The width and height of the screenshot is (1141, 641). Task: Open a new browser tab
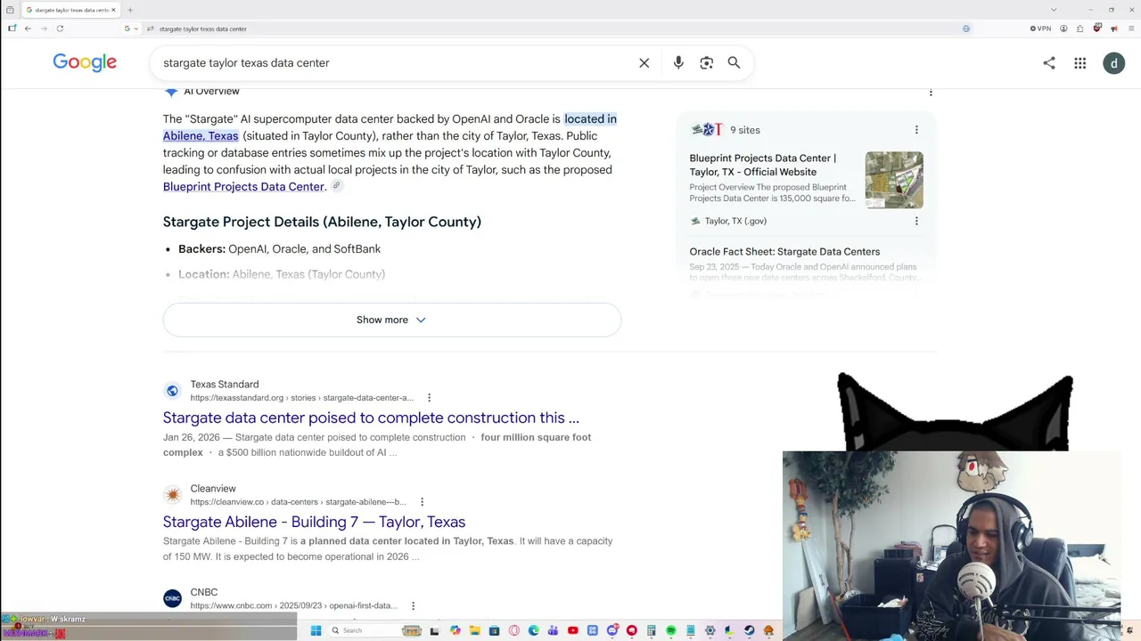coord(130,10)
